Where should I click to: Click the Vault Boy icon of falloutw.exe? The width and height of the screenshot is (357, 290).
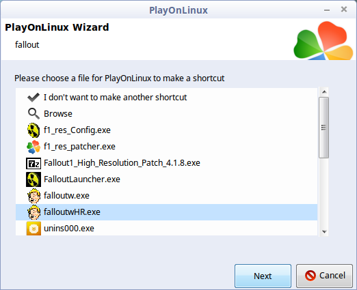(x=34, y=196)
